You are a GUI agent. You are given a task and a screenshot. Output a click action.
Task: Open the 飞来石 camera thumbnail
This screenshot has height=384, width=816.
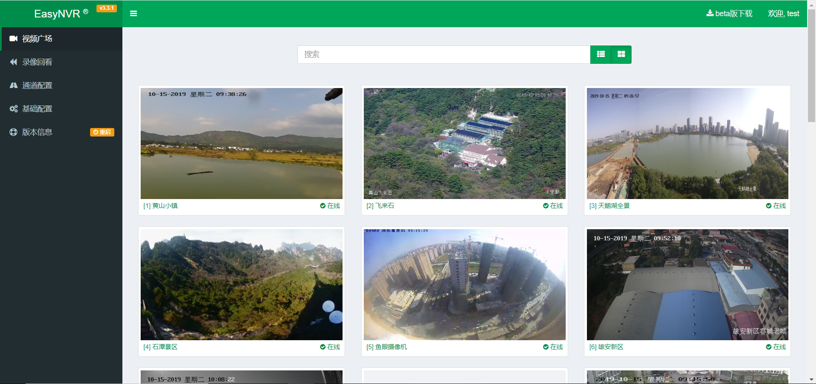point(465,144)
